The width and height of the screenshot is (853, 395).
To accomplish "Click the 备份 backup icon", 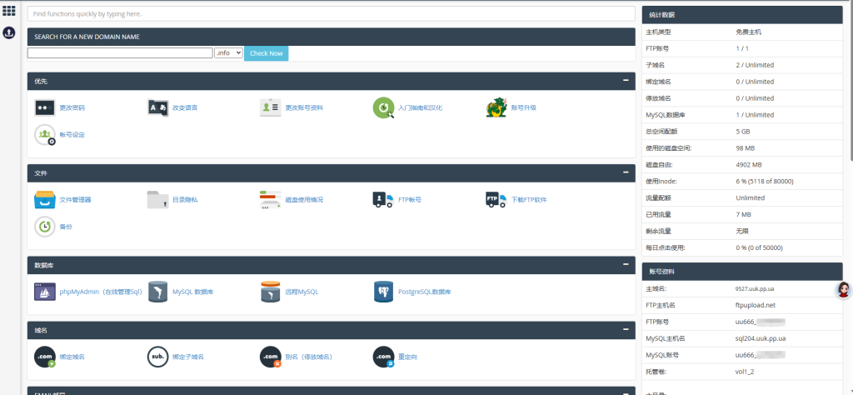I will tap(45, 227).
